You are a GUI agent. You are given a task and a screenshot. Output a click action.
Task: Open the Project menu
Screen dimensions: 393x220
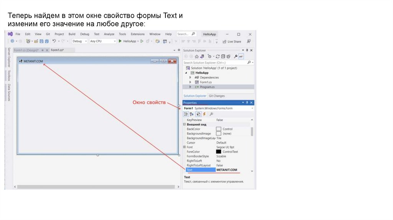point(59,34)
